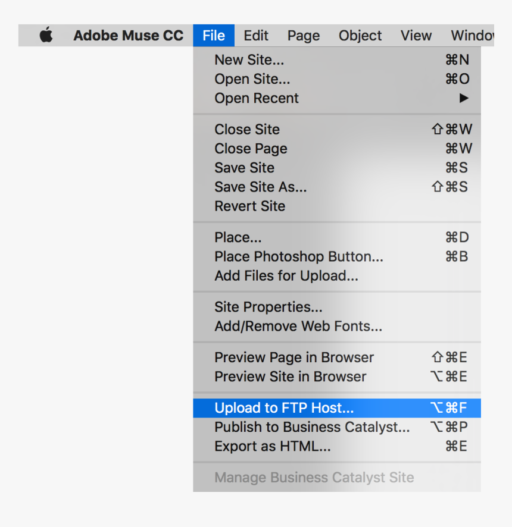Select Add Files for Upload...
Viewport: 512px width, 527px height.
(x=286, y=276)
